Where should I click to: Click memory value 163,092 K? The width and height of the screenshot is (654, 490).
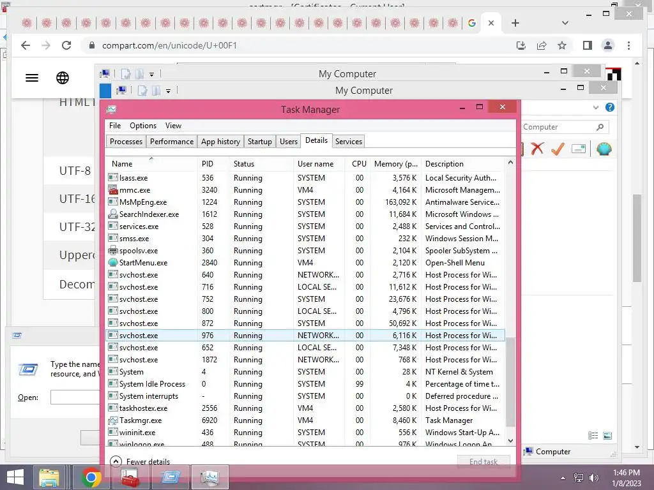400,202
